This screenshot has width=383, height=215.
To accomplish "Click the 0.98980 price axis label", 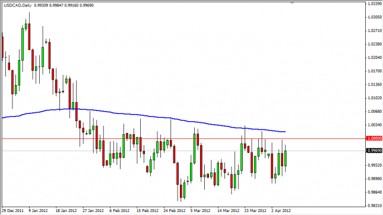I will point(375,179).
